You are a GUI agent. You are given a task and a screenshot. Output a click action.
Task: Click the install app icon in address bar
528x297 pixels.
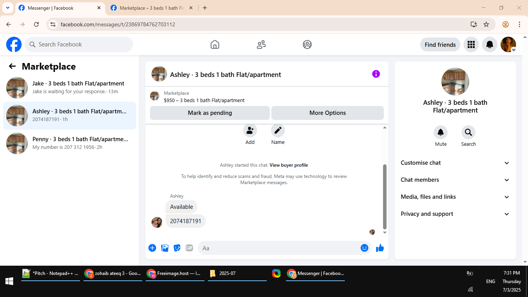(474, 24)
